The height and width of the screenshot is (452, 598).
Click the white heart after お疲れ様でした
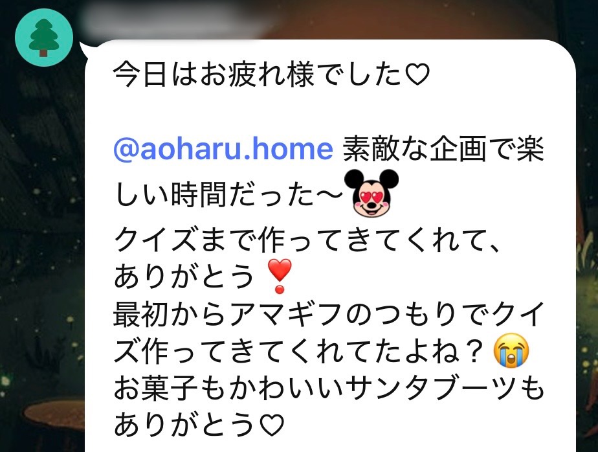click(x=417, y=74)
